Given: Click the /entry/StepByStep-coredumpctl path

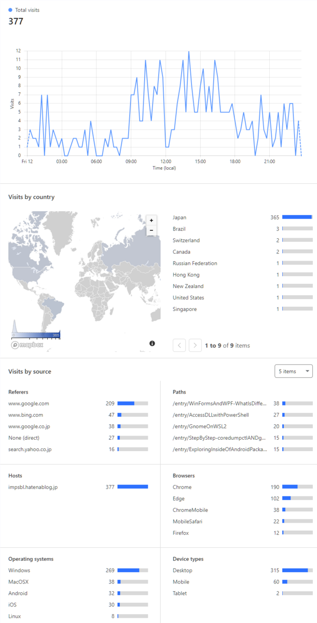Looking at the screenshot, I should [x=242, y=438].
